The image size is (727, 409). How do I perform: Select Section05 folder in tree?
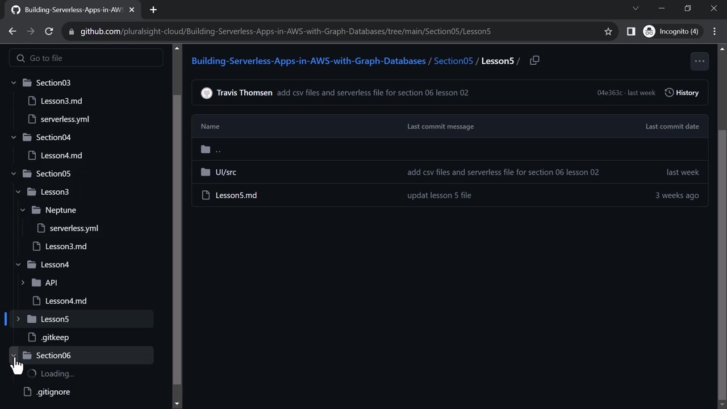pyautogui.click(x=53, y=174)
